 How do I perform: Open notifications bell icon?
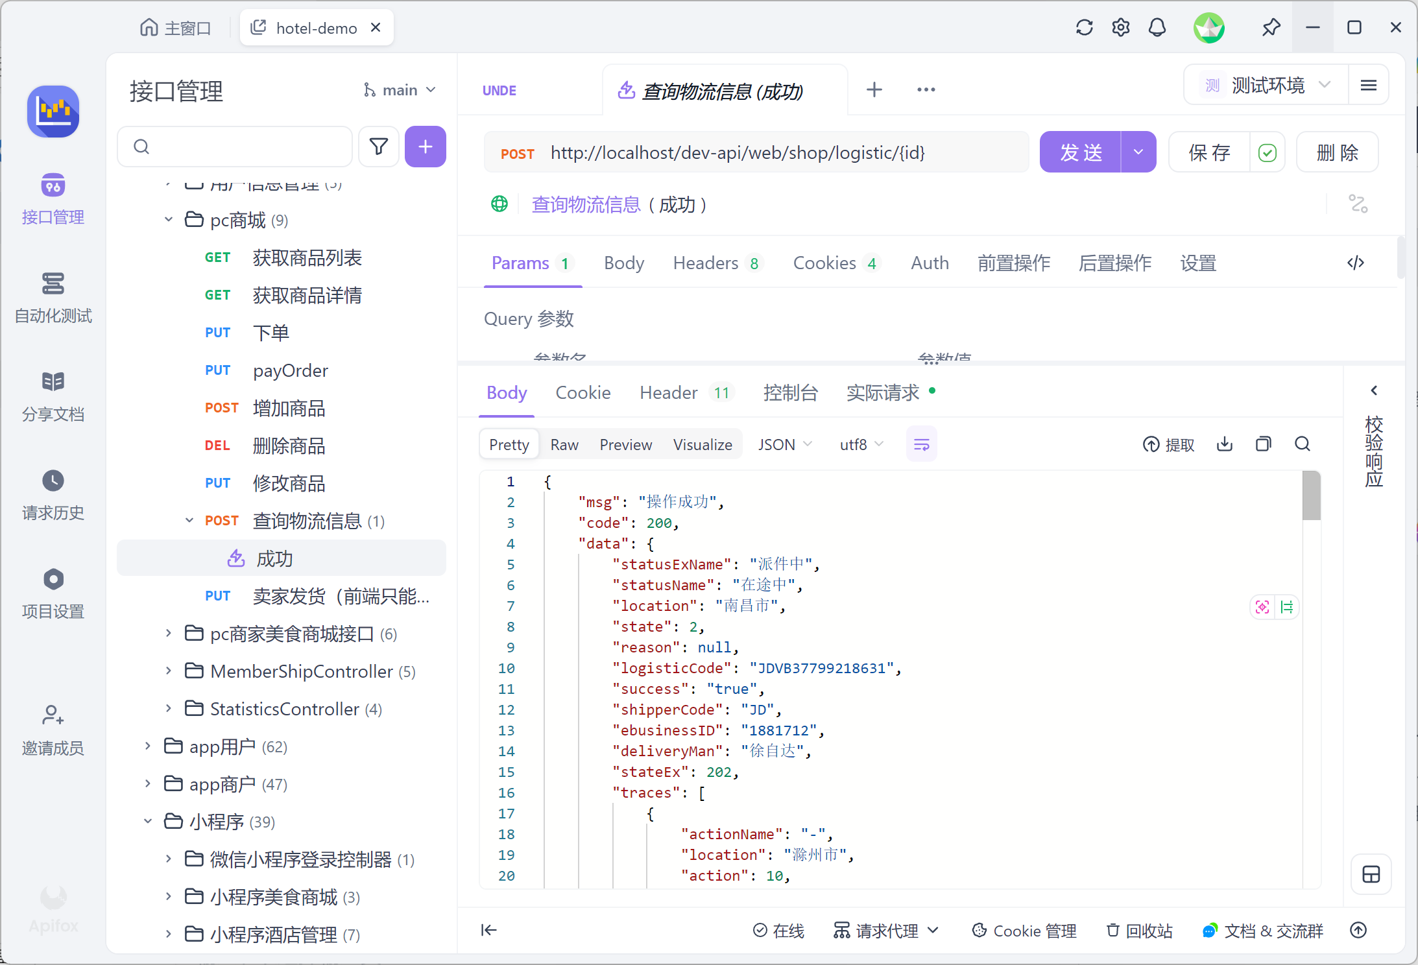click(1157, 28)
